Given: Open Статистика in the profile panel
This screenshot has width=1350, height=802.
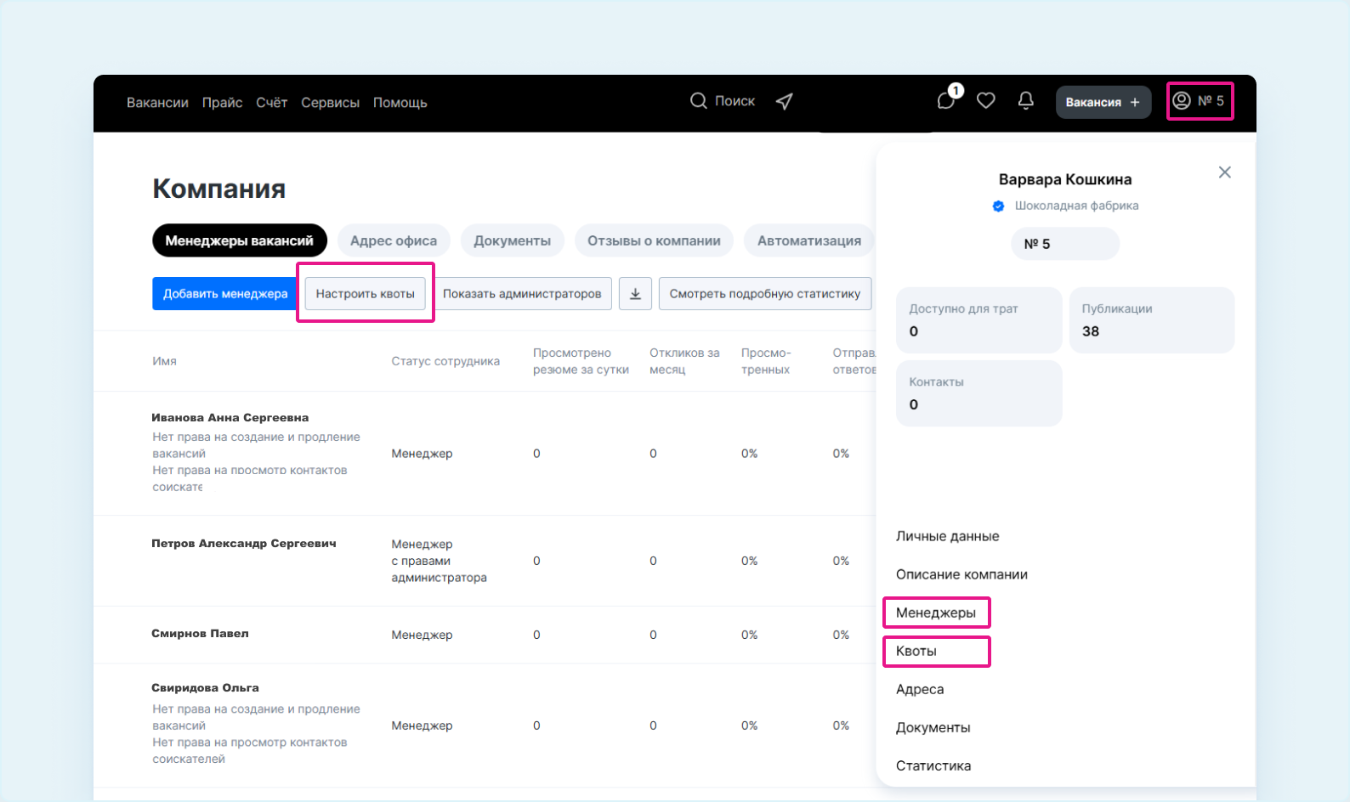Looking at the screenshot, I should 933,765.
